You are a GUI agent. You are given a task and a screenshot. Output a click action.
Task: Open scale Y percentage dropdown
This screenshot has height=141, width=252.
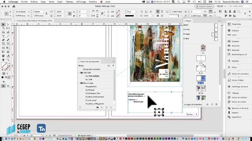(x=65, y=16)
